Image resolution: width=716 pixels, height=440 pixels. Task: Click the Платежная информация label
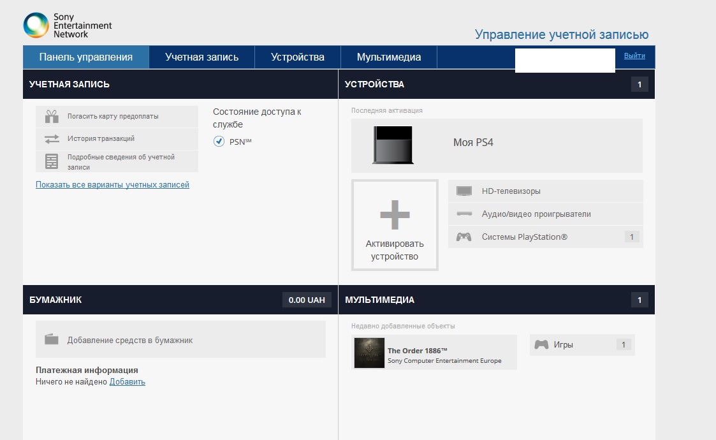[x=87, y=370]
